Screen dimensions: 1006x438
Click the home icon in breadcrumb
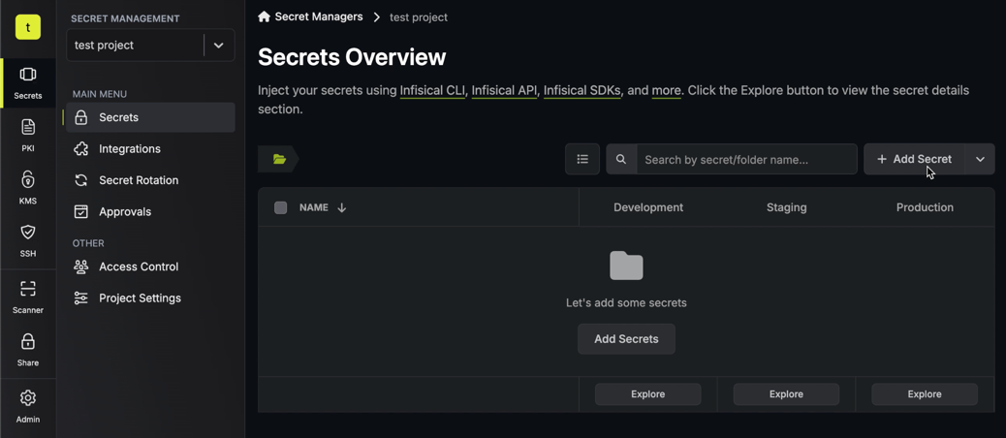point(264,16)
